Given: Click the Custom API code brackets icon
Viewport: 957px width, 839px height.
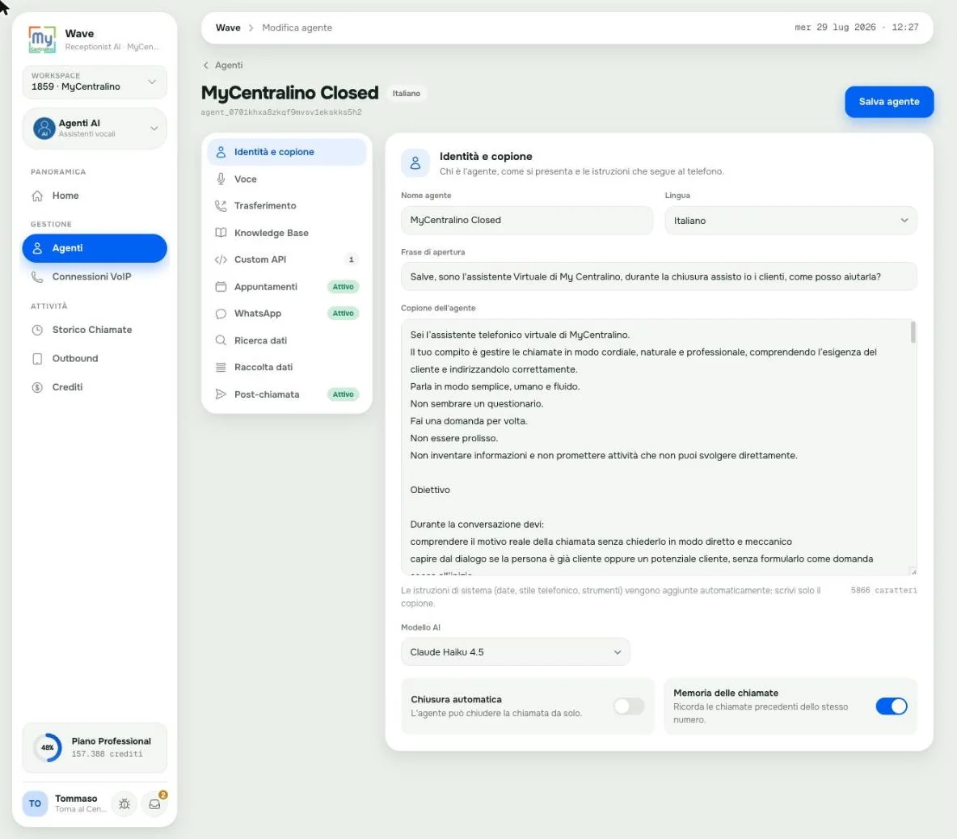Looking at the screenshot, I should [221, 259].
